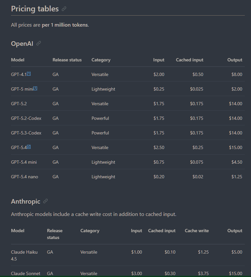Image resolution: width=251 pixels, height=277 pixels.
Task: Click the $1.25 output price for GPT-5.4 nano
Action: 237,177
